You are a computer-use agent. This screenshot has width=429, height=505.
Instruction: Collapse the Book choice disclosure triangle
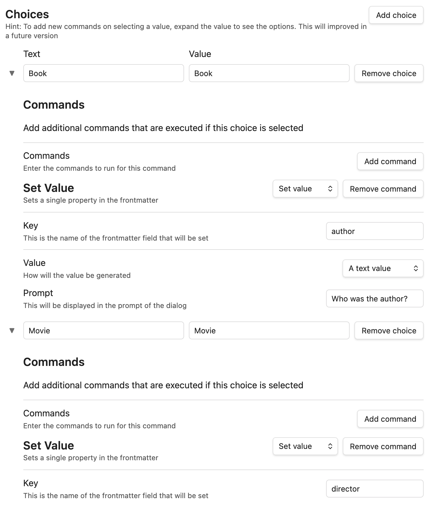point(12,73)
